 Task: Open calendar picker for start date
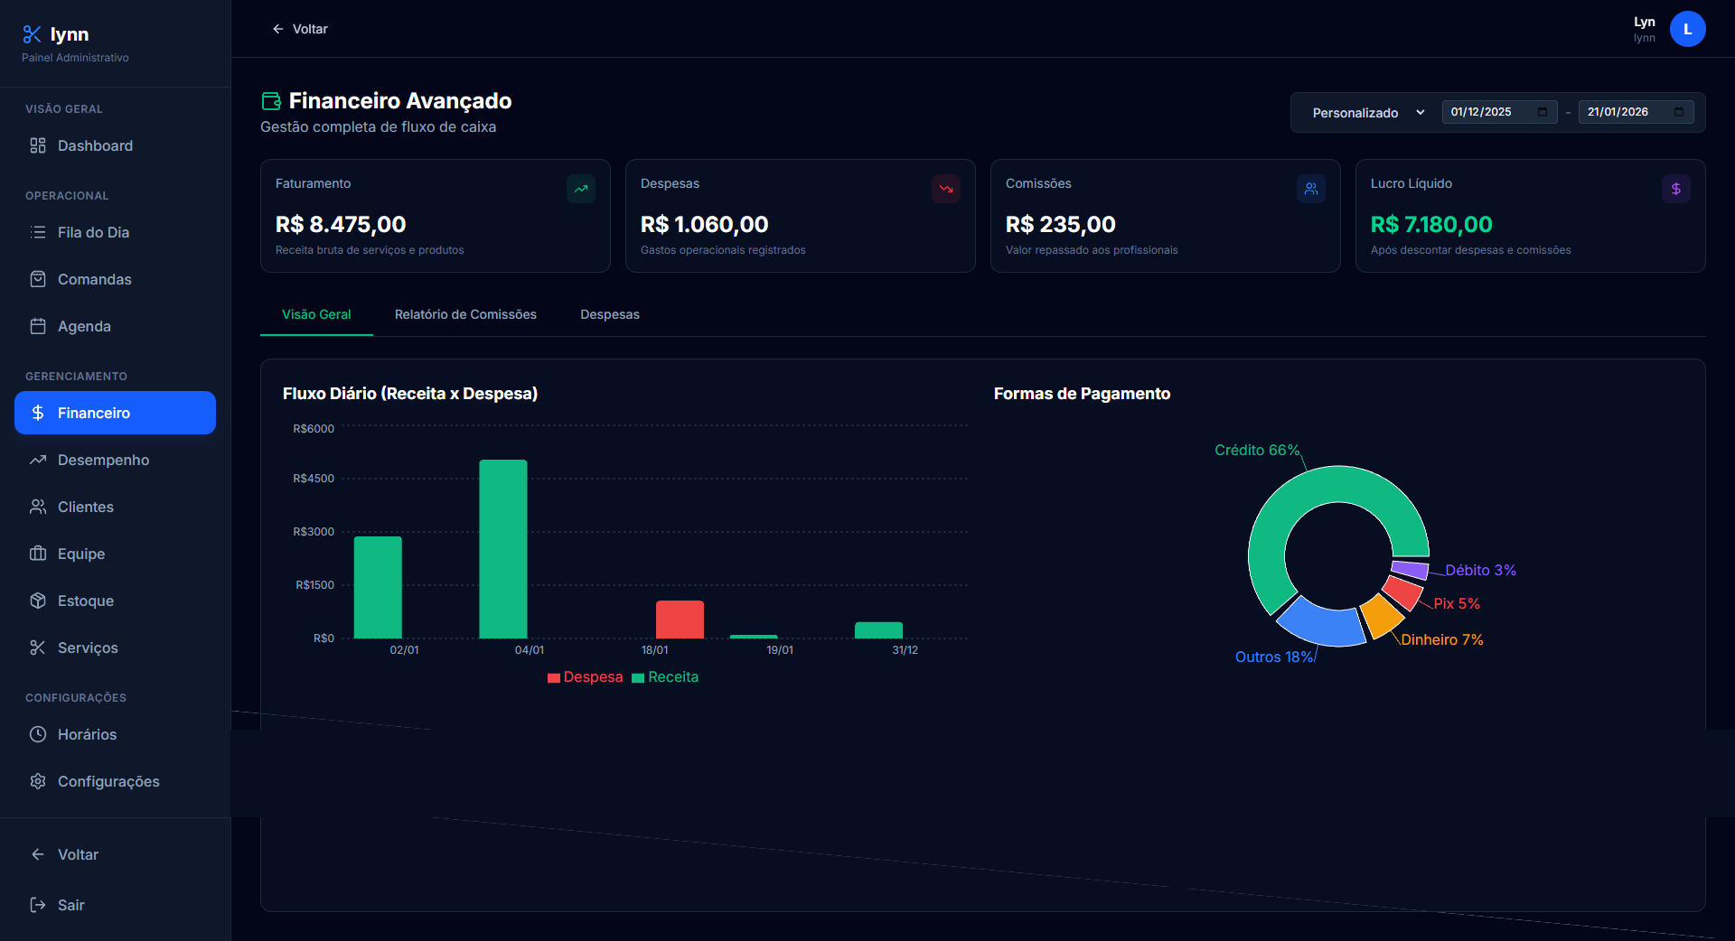coord(1543,112)
